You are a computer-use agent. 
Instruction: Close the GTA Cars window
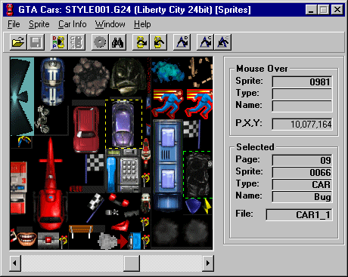pos(337,10)
